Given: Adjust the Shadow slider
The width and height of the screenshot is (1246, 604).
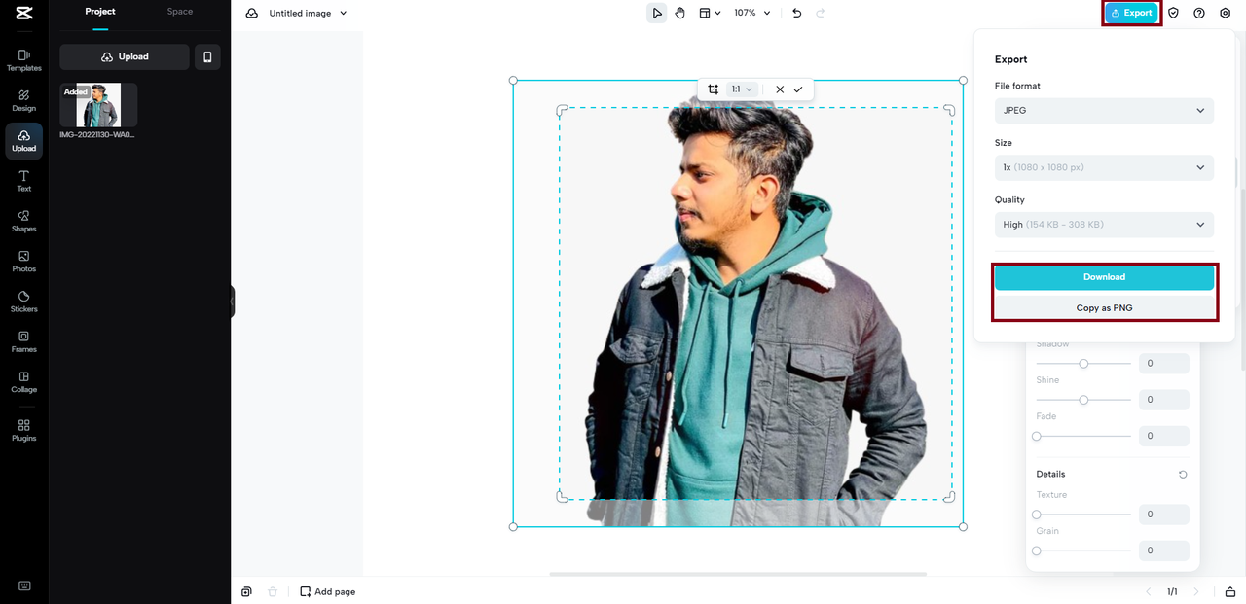Looking at the screenshot, I should (x=1083, y=364).
